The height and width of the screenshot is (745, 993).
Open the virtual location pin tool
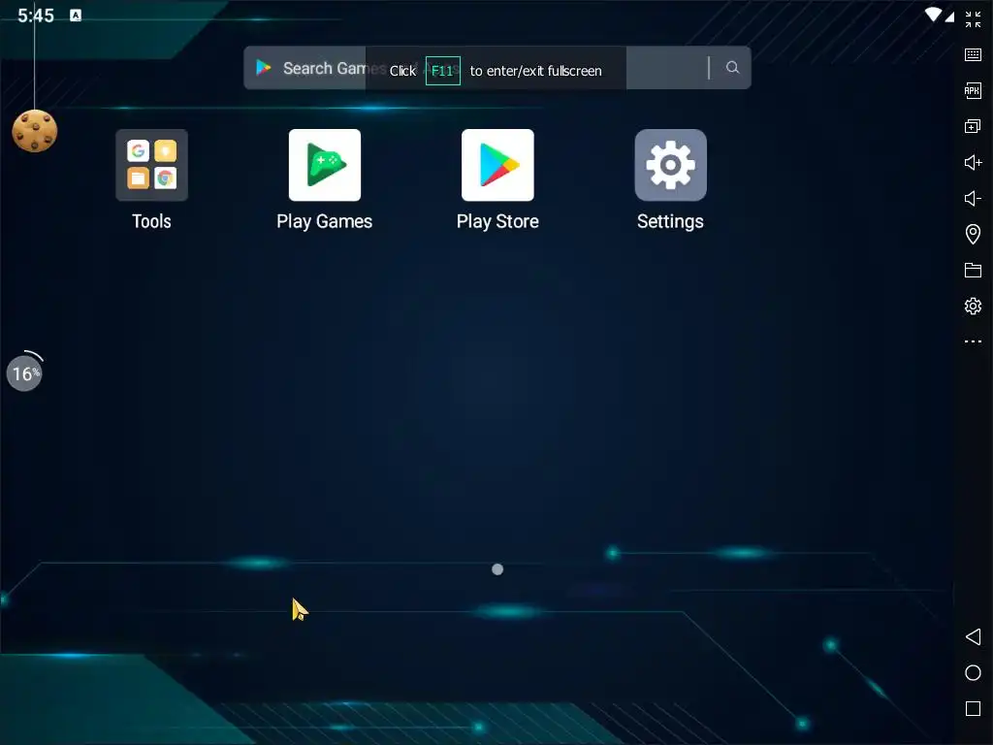click(x=973, y=235)
